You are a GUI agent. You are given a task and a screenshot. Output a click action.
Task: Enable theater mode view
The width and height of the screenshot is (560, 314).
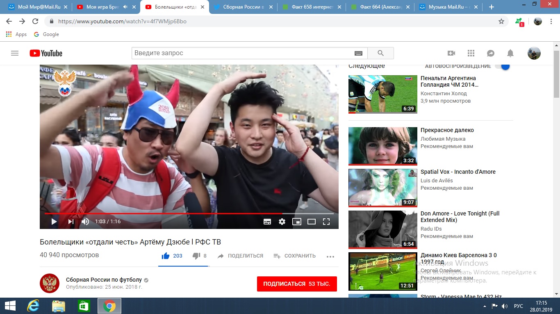312,222
